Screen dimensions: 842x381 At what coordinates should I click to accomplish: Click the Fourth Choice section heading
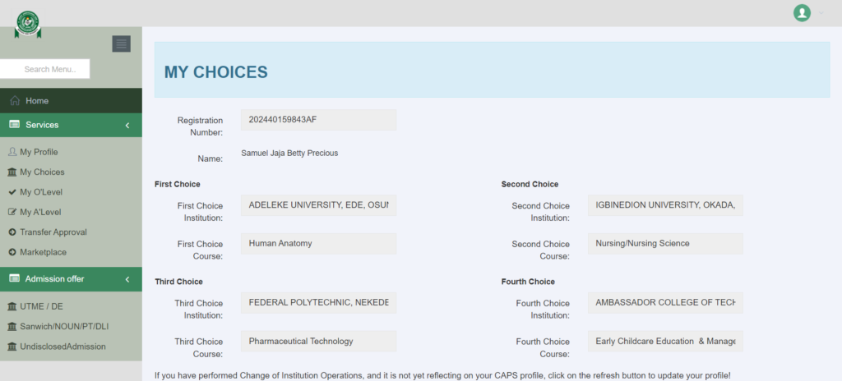click(528, 282)
